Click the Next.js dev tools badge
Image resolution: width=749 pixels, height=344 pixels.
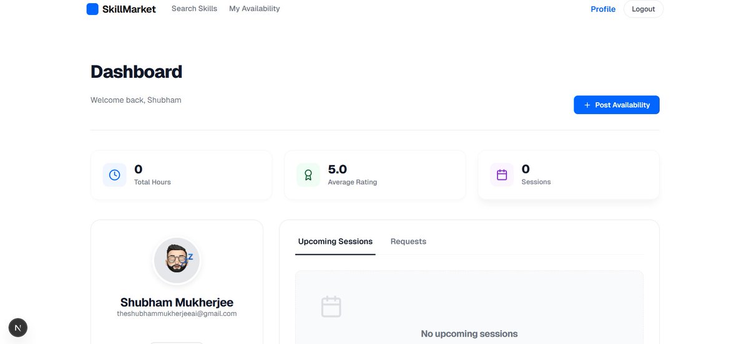tap(17, 328)
